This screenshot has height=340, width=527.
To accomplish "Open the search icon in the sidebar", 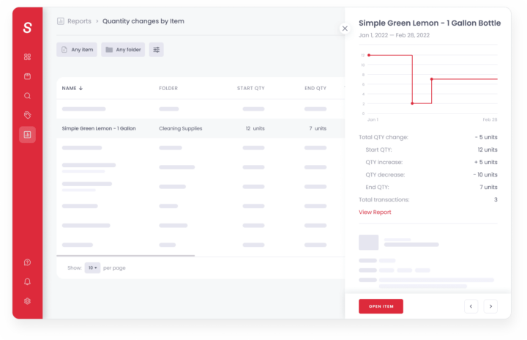I will point(27,95).
